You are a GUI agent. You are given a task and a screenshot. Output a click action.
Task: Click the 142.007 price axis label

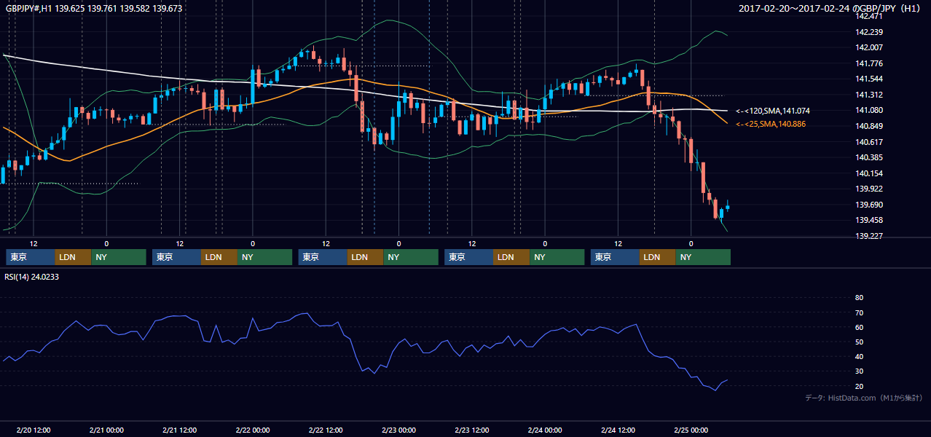pyautogui.click(x=870, y=47)
